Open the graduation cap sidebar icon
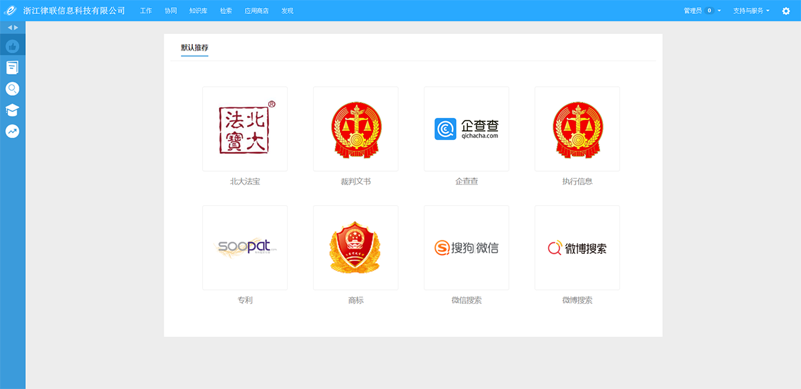This screenshot has width=801, height=389. (x=12, y=110)
